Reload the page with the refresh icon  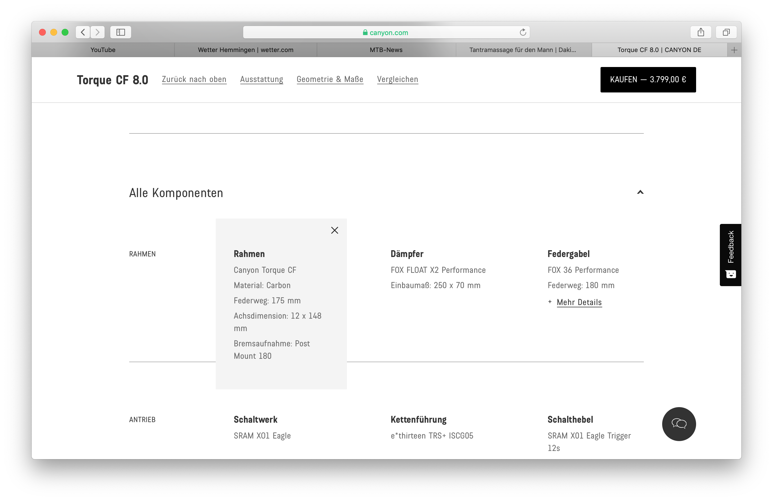click(522, 32)
